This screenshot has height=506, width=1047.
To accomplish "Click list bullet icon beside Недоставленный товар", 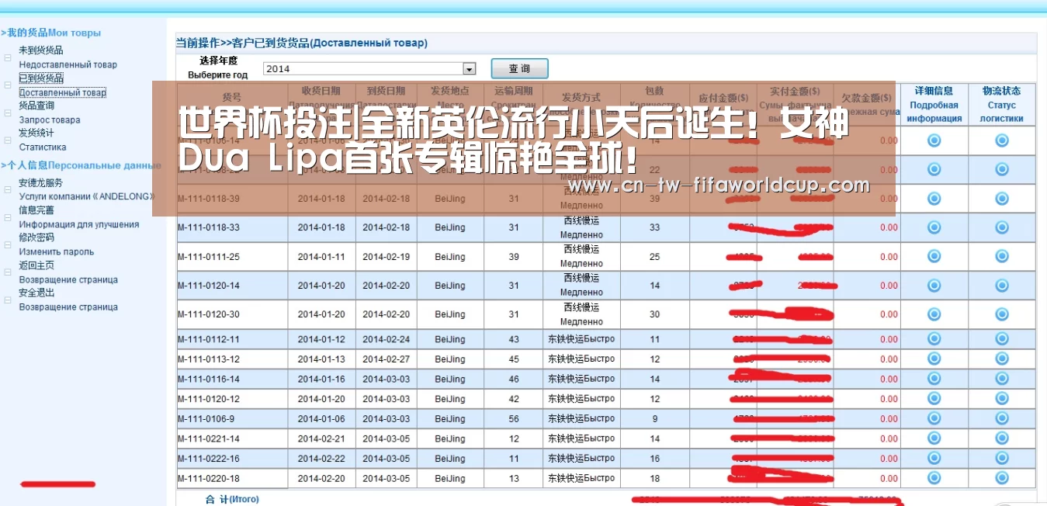I will [x=8, y=57].
